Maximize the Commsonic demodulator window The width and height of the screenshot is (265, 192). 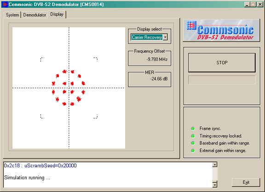(x=253, y=5)
